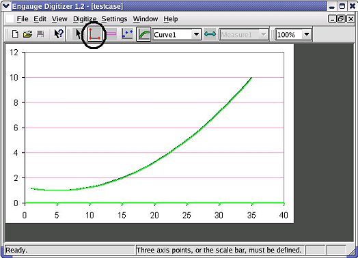
Task: Activate the What's This help pointer
Action: click(59, 34)
